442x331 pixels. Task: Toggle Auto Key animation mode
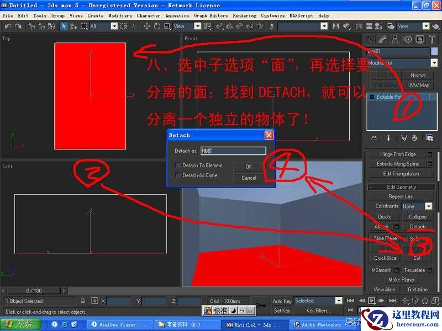click(x=282, y=301)
